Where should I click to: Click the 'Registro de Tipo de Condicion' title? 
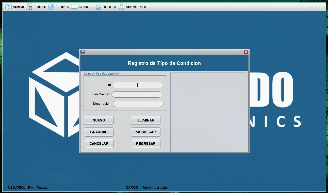(164, 63)
